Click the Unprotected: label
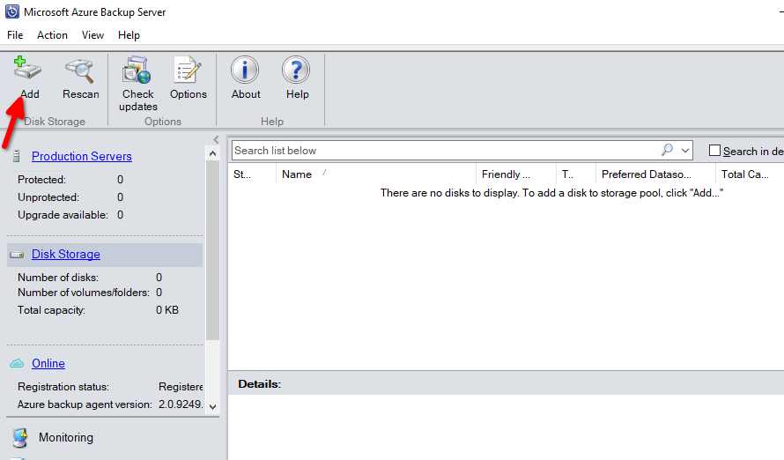Viewport: 784px width, 460px height. click(48, 197)
